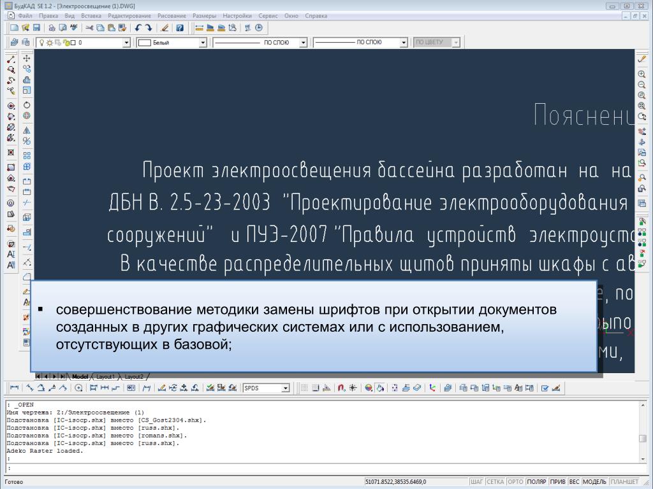The image size is (653, 489).
Task: Open the Окно menu
Action: [x=291, y=16]
